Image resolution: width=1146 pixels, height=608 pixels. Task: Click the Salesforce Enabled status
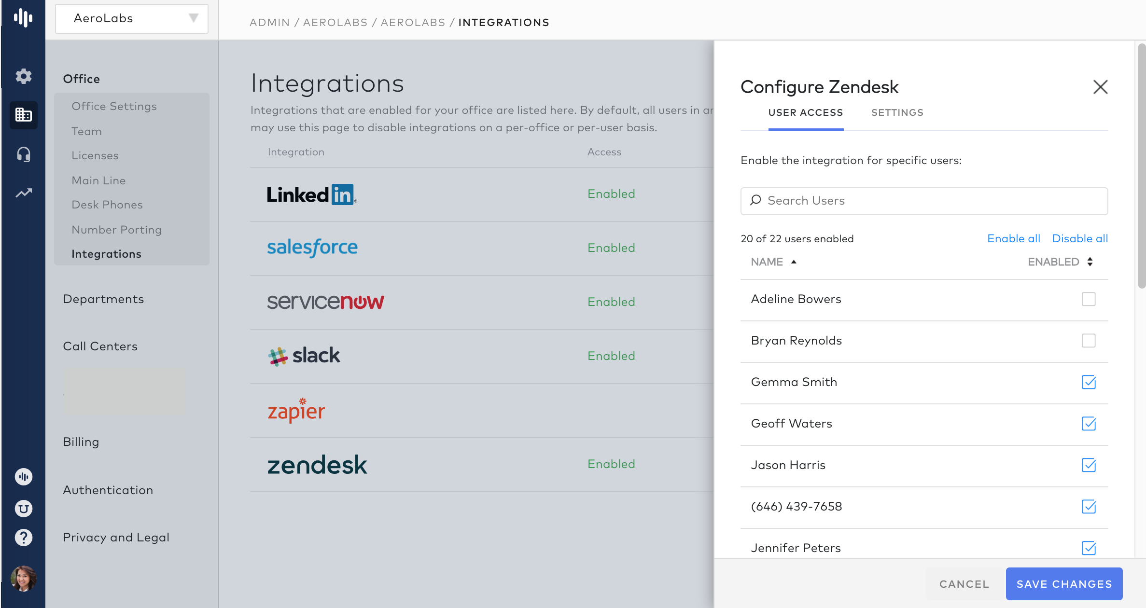(611, 248)
